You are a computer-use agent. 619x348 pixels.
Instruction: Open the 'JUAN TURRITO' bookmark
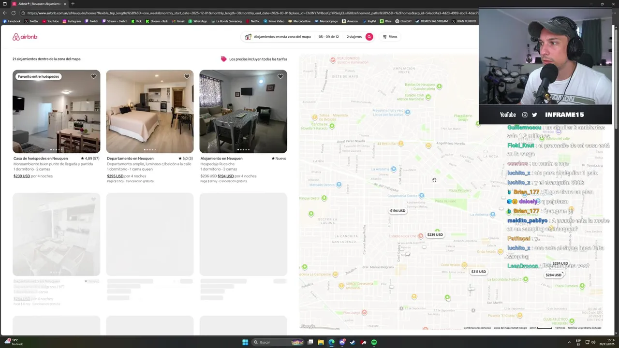pyautogui.click(x=464, y=21)
